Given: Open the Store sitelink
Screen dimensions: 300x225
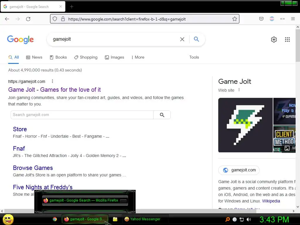Looking at the screenshot, I should 20,129.
